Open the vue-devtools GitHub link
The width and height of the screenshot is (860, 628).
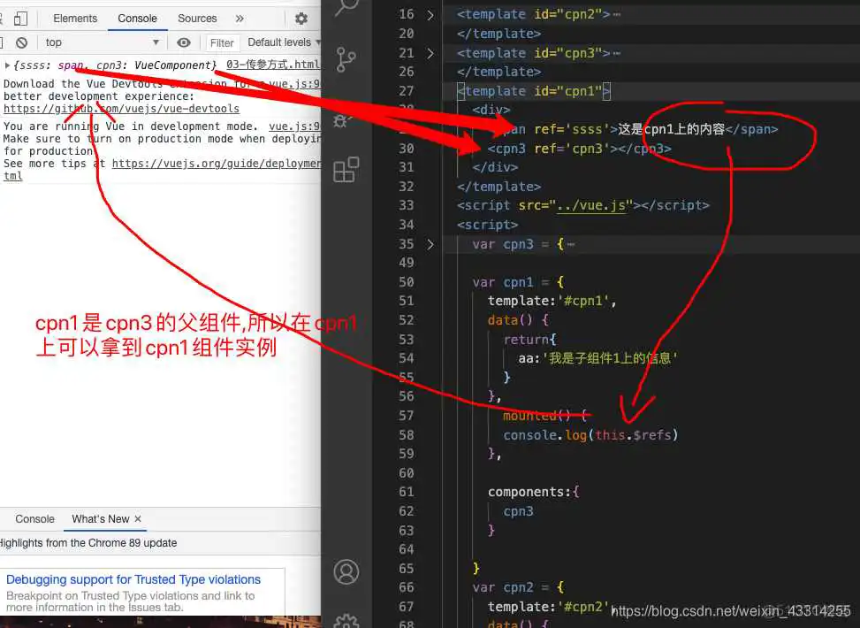[121, 109]
